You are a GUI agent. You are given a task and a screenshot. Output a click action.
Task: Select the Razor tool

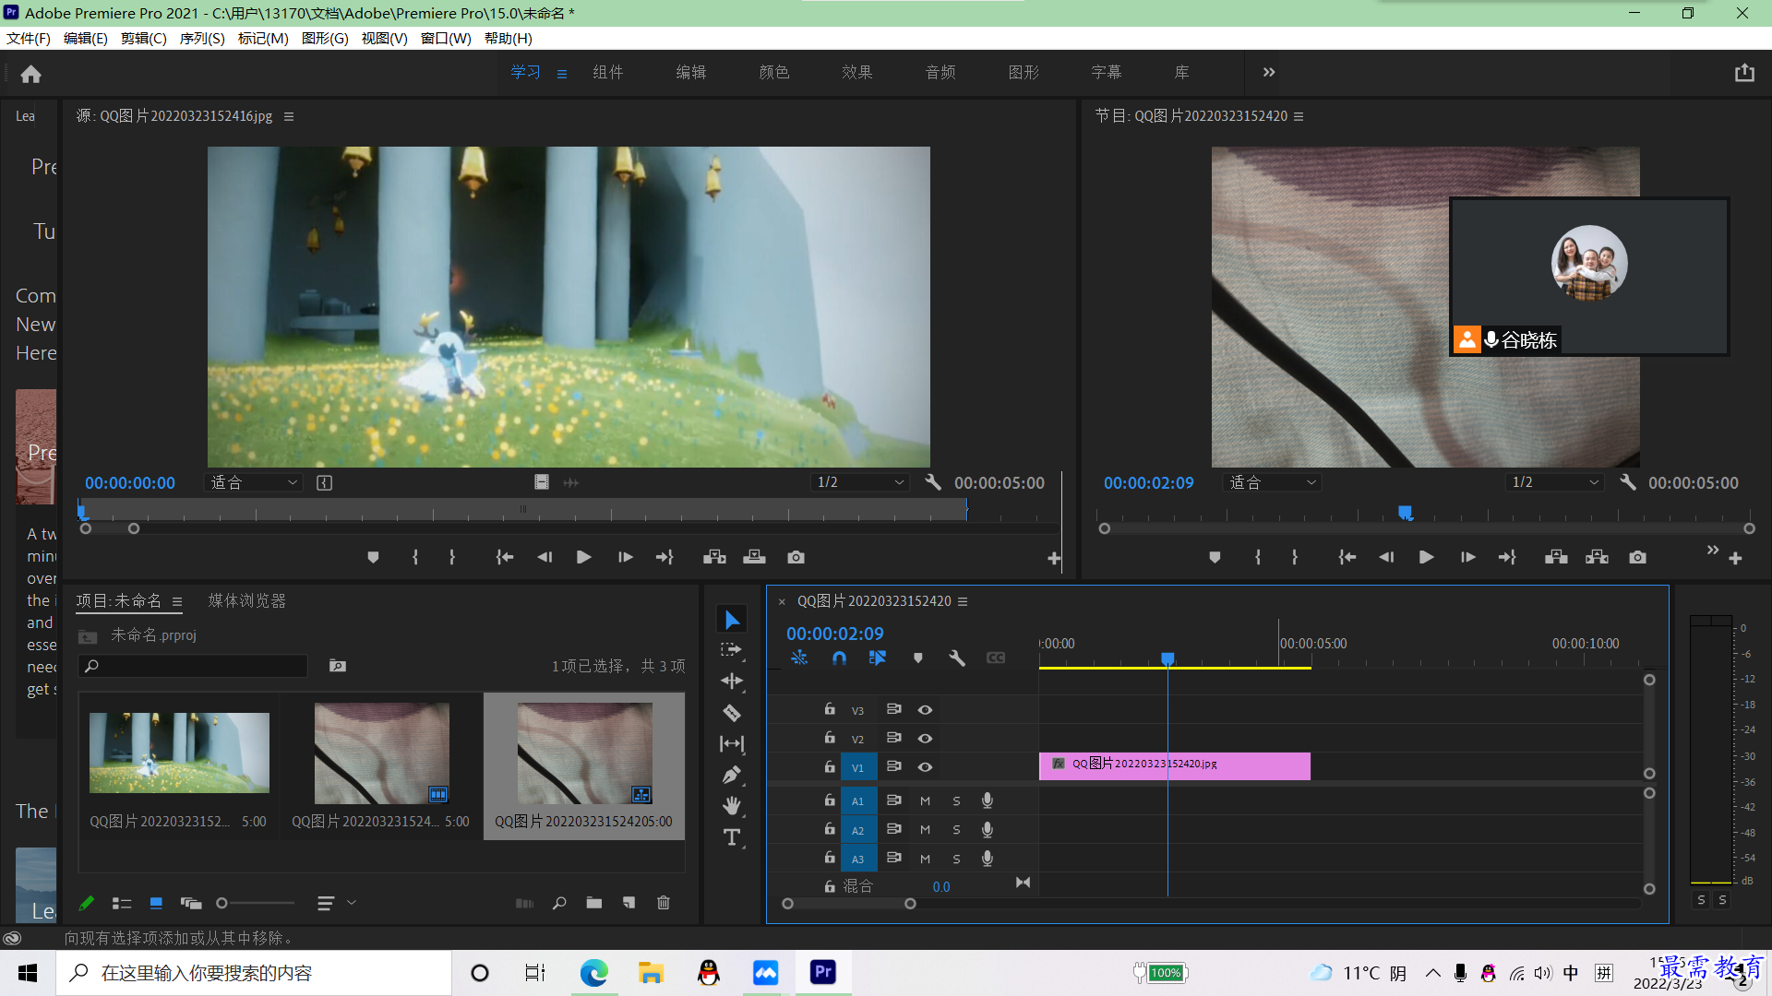click(x=732, y=713)
